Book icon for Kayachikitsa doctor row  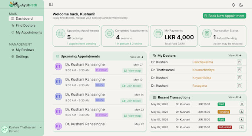[x=239, y=78]
